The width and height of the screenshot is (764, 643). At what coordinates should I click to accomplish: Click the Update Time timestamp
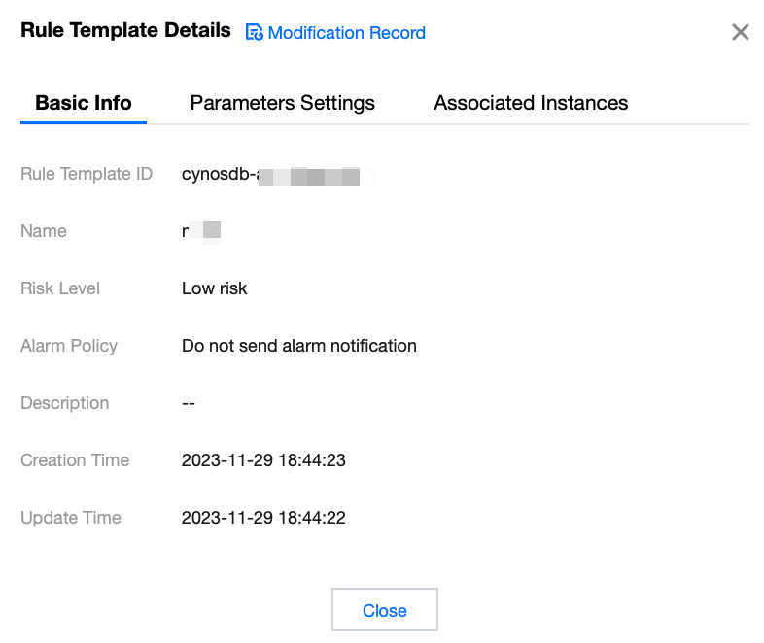click(x=263, y=518)
